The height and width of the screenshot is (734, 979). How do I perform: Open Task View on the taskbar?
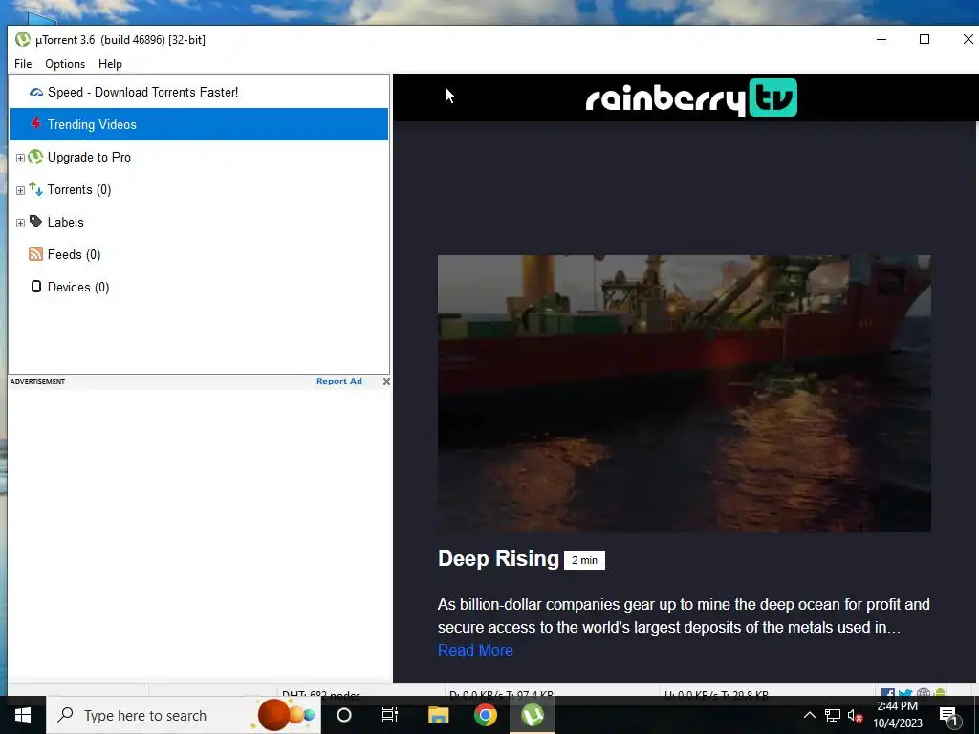390,715
